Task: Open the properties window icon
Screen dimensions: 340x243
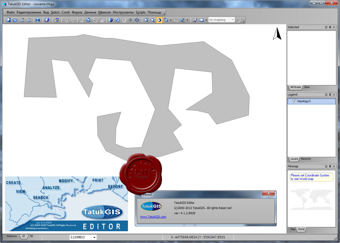Action: point(56,20)
